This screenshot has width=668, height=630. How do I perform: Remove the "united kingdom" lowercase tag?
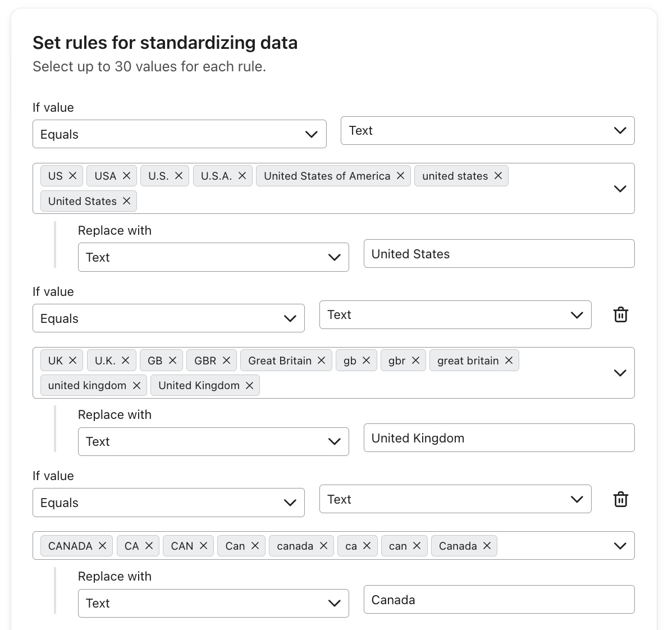(136, 385)
